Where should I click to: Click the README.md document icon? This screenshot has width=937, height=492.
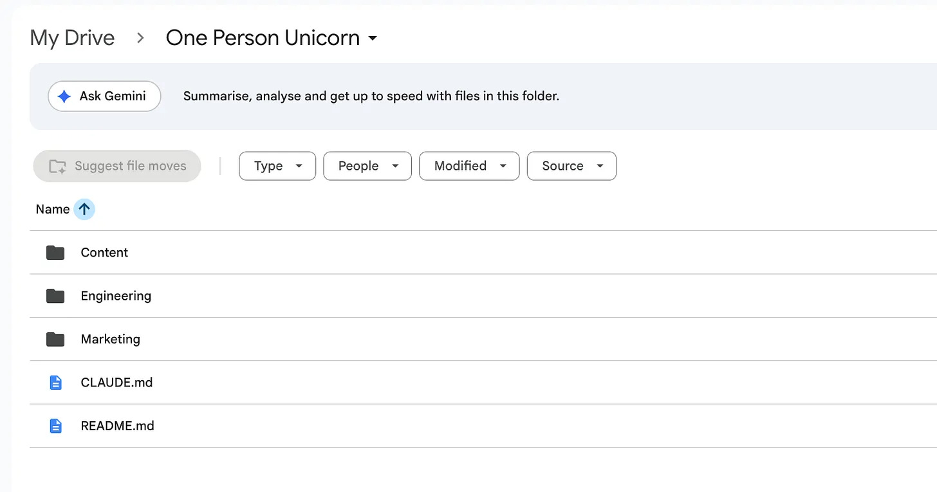pyautogui.click(x=56, y=426)
